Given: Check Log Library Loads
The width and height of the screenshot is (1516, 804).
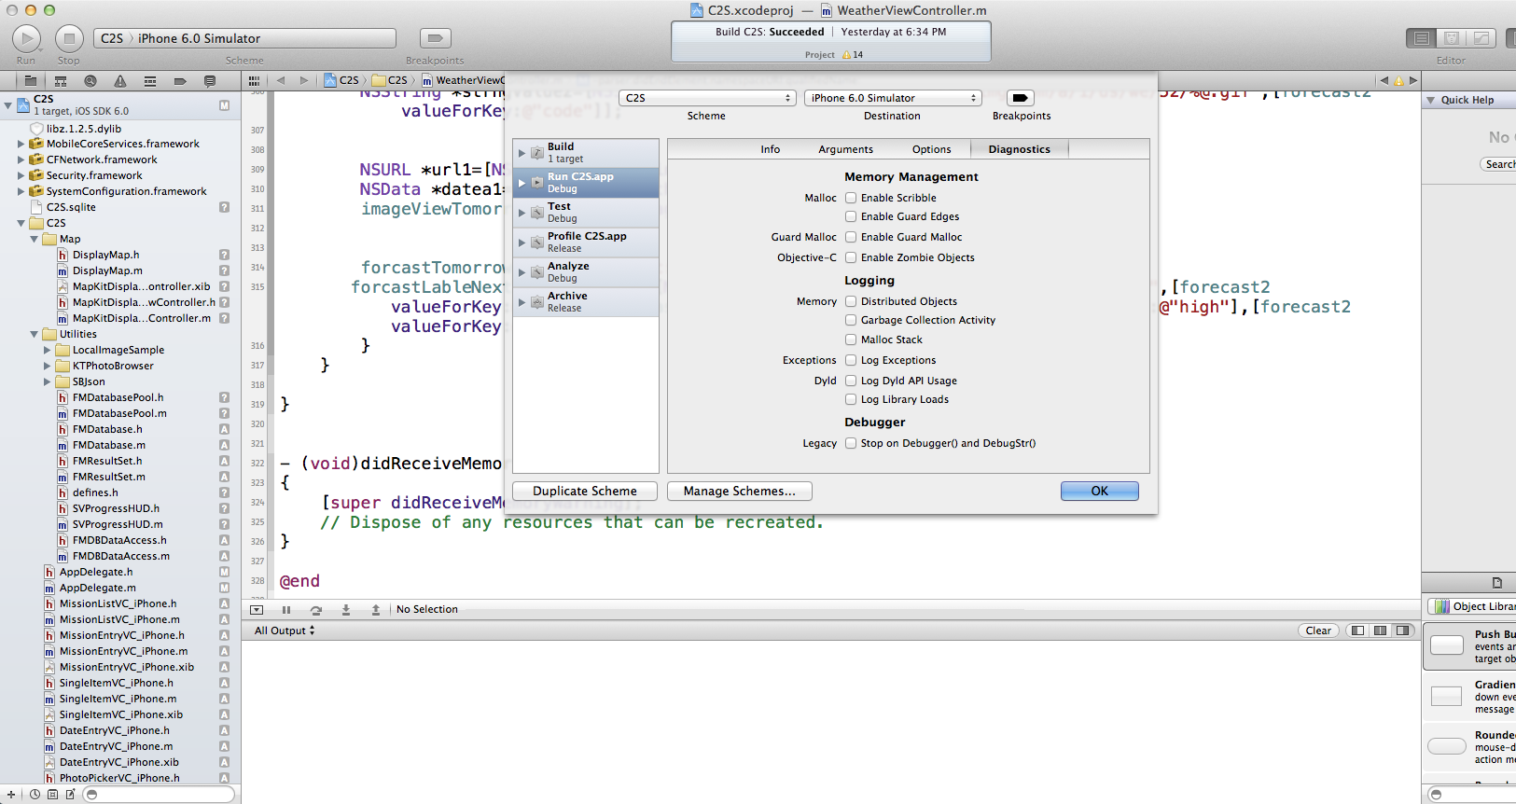Looking at the screenshot, I should pos(851,399).
